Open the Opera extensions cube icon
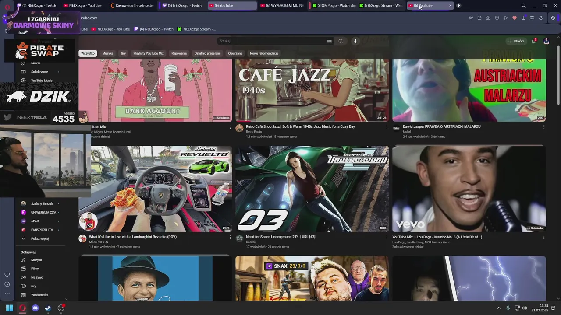Screen dimensions: 561x315 (553, 18)
